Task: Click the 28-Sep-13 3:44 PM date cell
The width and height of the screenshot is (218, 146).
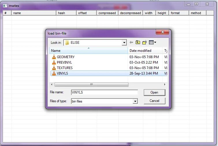Action: (x=144, y=73)
